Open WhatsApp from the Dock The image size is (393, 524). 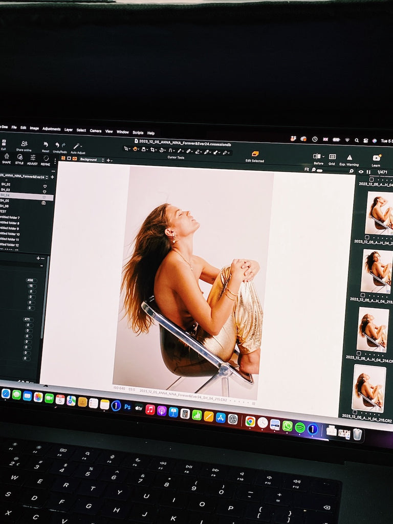288,426
